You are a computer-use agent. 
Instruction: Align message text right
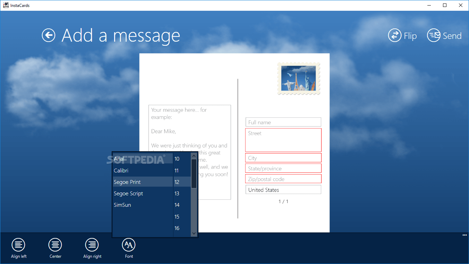(92, 245)
